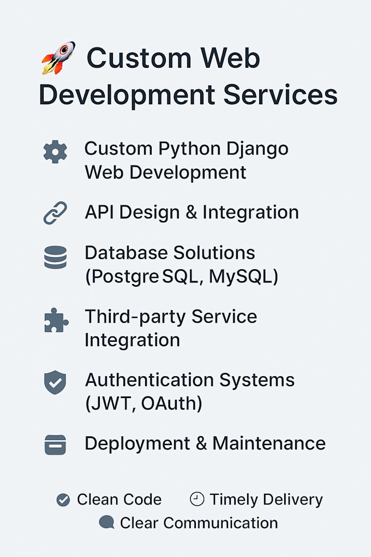Click 'Database Solutions (PostgreSQL, MySQL)' text

click(x=182, y=265)
